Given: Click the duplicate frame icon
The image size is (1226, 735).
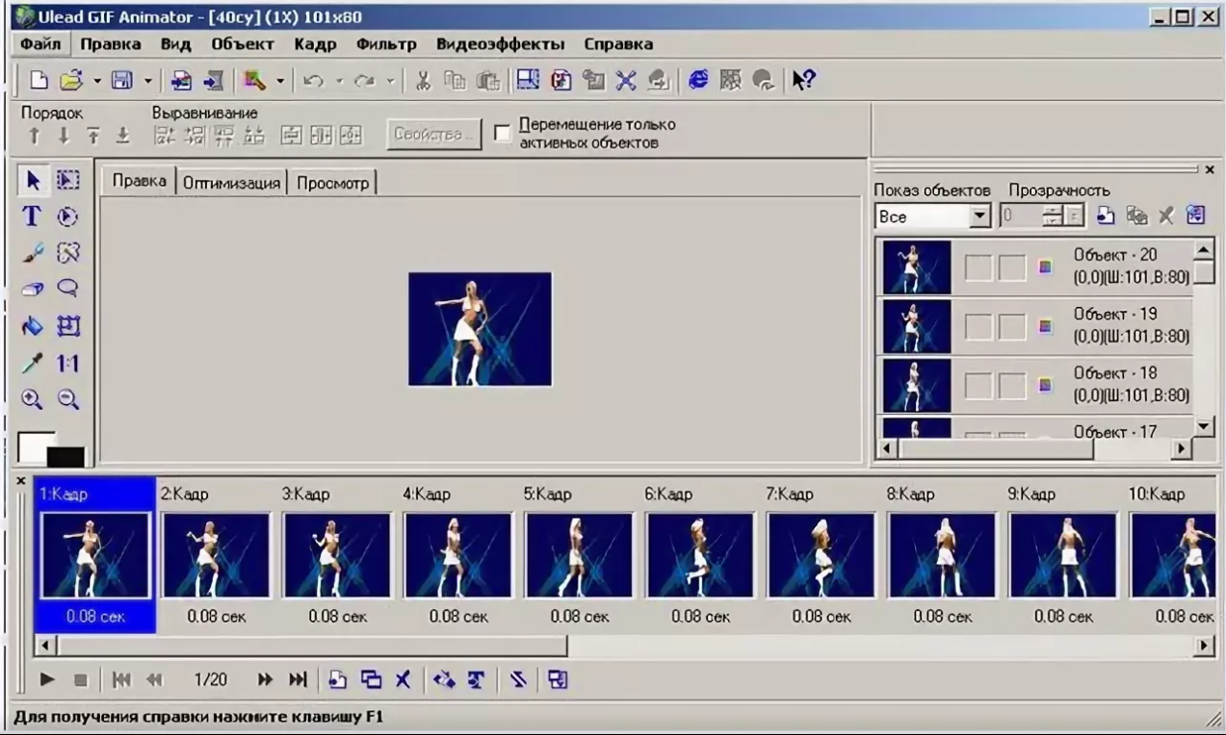Looking at the screenshot, I should [371, 680].
